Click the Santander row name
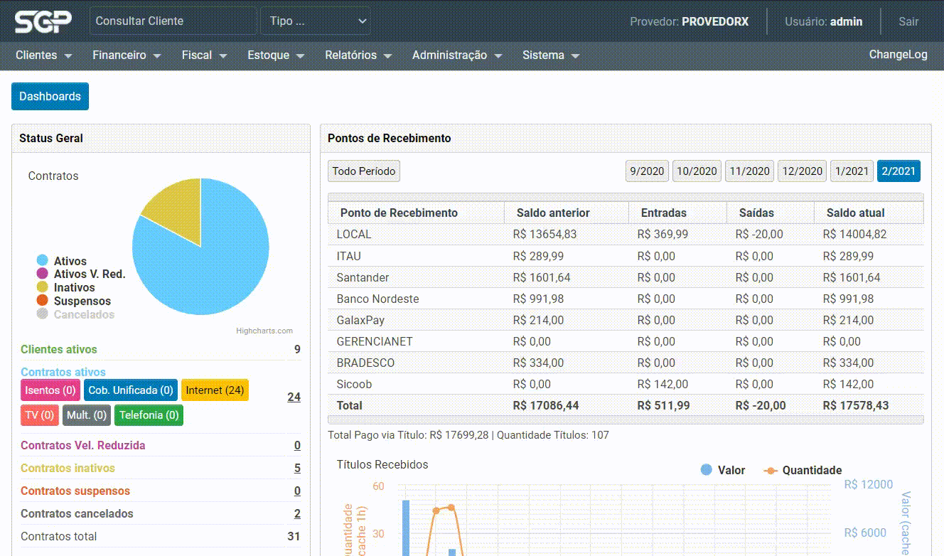Viewport: 944px width, 556px height. (x=363, y=277)
